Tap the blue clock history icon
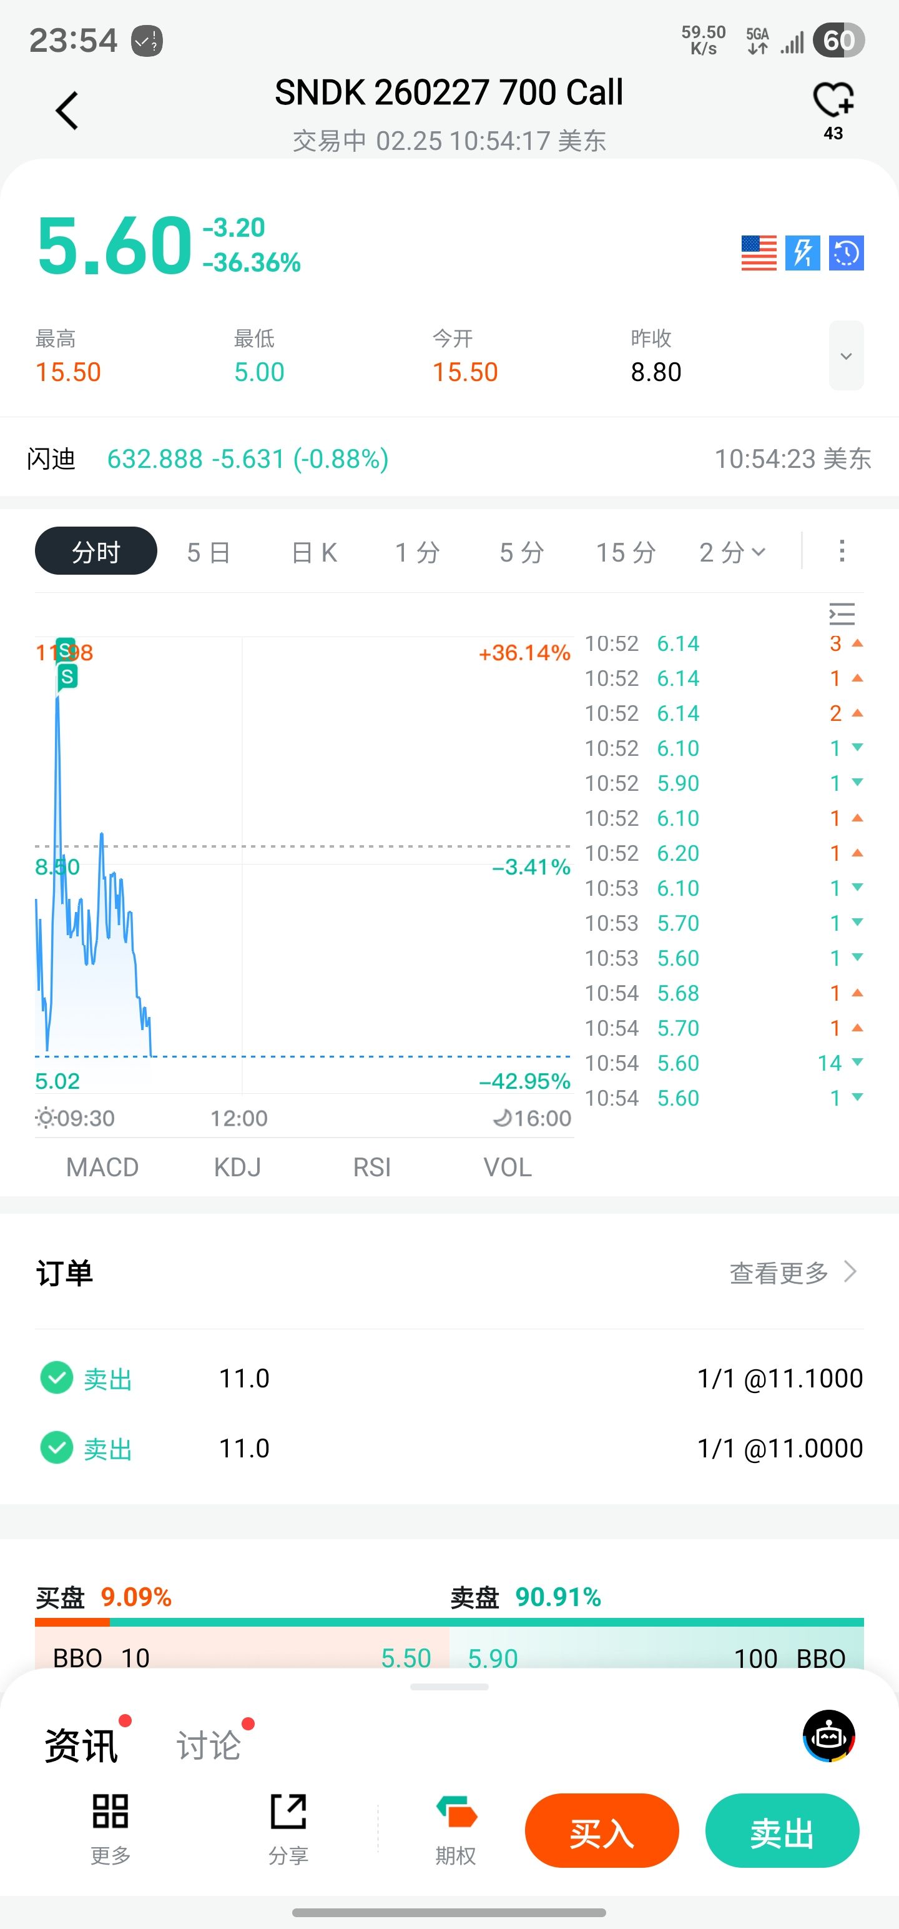This screenshot has width=899, height=1929. [846, 252]
